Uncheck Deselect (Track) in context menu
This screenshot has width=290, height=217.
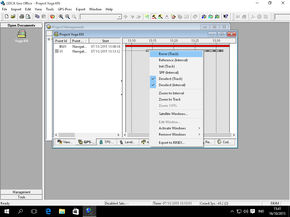[x=176, y=79]
